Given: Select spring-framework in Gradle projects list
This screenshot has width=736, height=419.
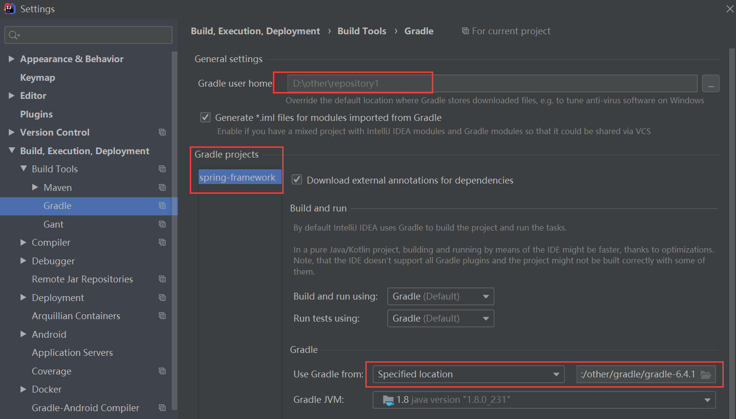Looking at the screenshot, I should 240,177.
